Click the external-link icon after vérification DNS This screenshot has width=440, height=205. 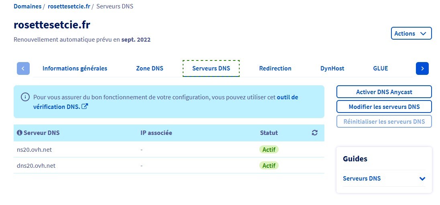point(85,107)
